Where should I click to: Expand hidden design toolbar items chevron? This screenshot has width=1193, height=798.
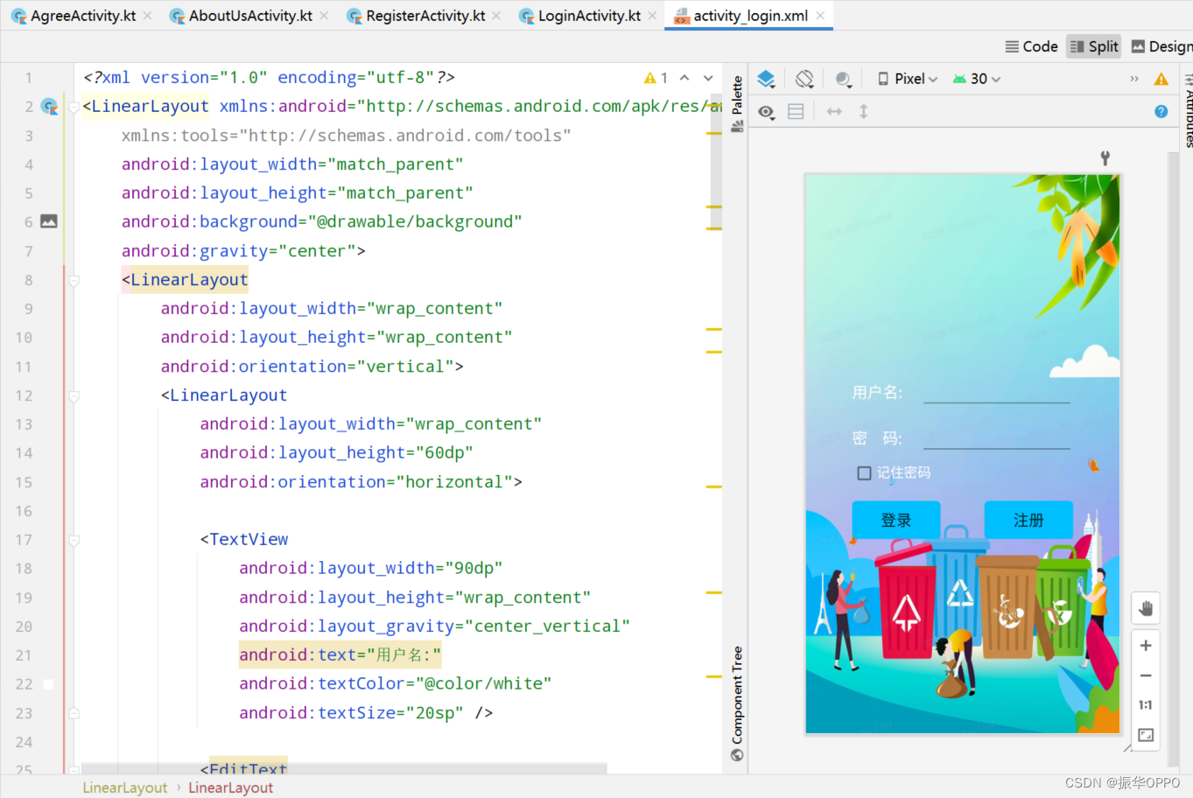pyautogui.click(x=1134, y=79)
